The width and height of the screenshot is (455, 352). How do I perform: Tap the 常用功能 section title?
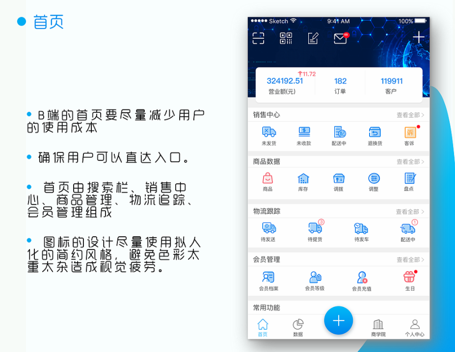[x=267, y=308]
